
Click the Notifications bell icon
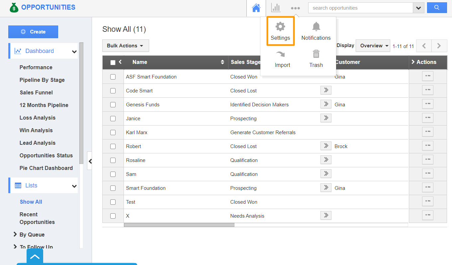(x=316, y=31)
